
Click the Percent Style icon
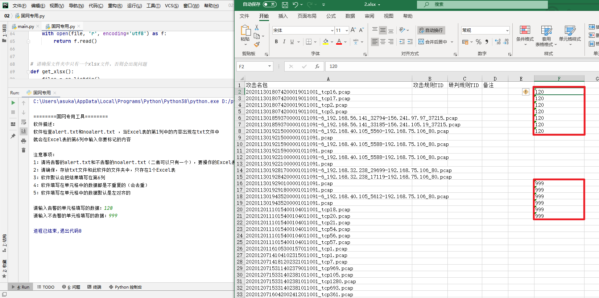[479, 42]
